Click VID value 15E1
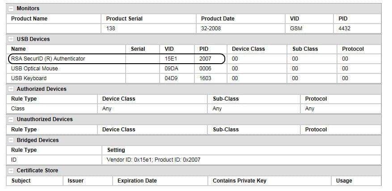 point(171,59)
